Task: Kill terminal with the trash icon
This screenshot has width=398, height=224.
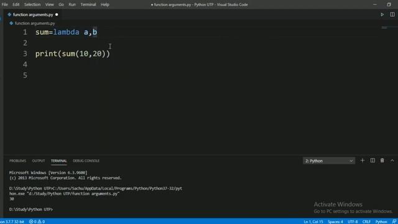Action: (382, 161)
